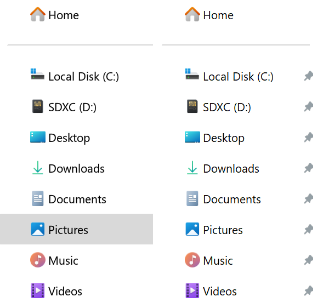The height and width of the screenshot is (308, 329).
Task: Click the green Downloads arrow icon in the left list
Action: [x=37, y=168]
